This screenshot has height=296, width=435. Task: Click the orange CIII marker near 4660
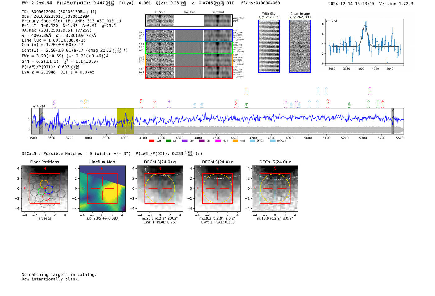[x=246, y=91]
